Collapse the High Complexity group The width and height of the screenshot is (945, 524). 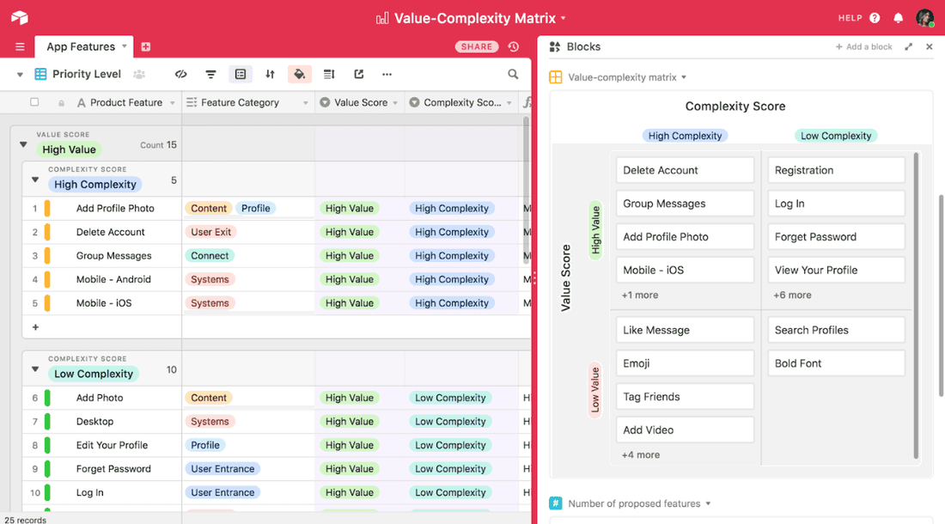click(34, 180)
